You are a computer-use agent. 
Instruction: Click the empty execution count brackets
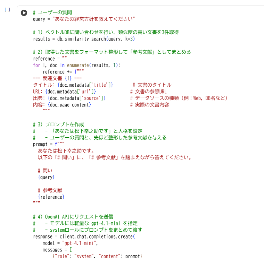(x=7, y=10)
